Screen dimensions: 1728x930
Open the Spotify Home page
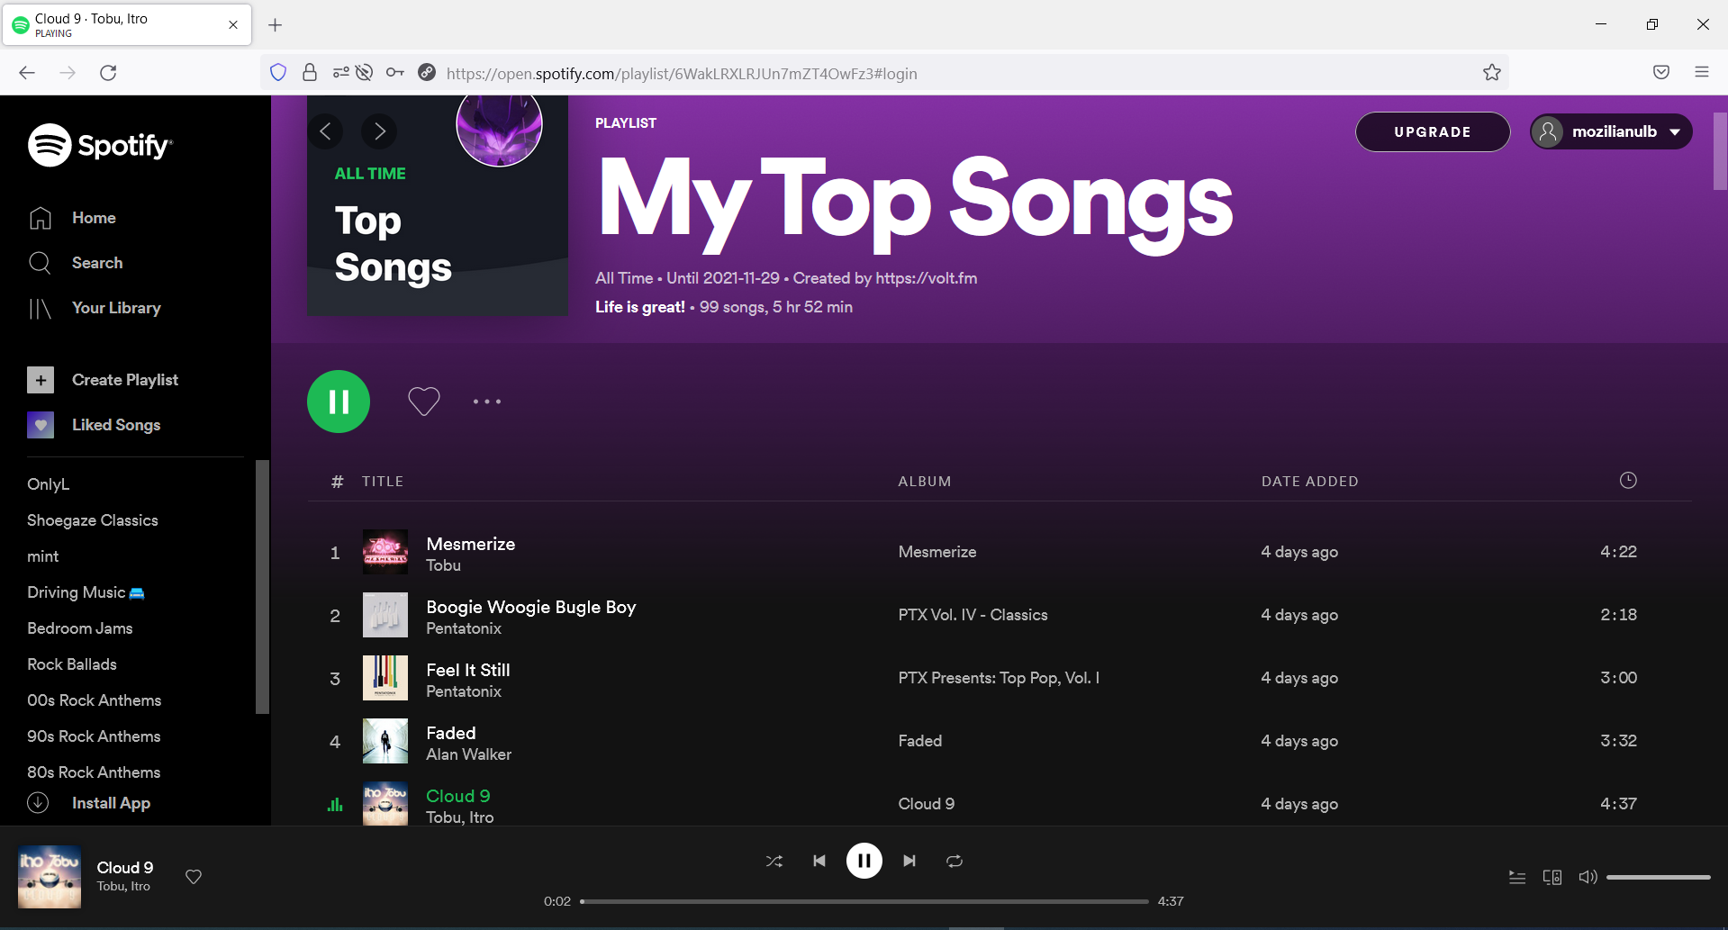pos(93,217)
